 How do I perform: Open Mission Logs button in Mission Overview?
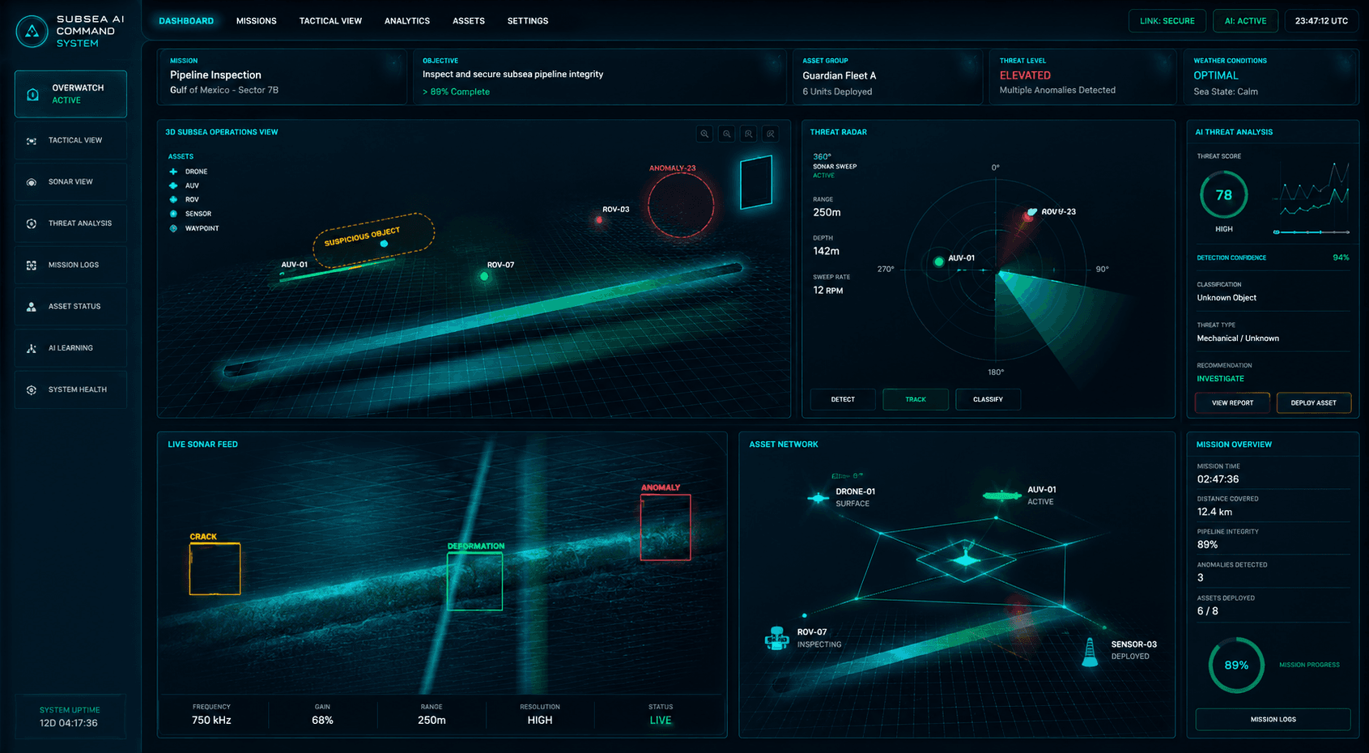1273,719
